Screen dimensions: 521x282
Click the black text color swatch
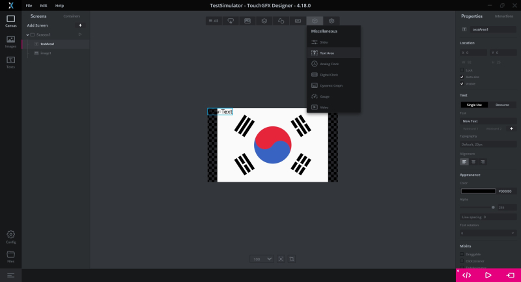point(478,191)
